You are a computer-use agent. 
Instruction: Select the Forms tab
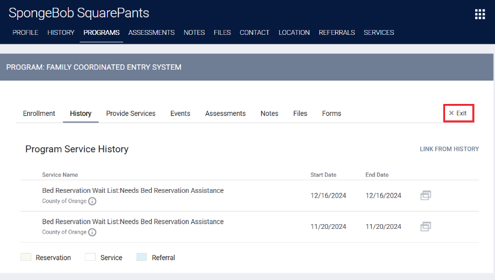[x=331, y=114]
